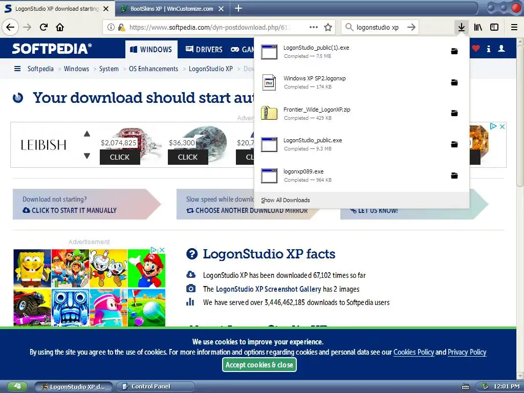524x393 pixels.
Task: Toggle the Downloads toolbar arrow
Action: coord(462,27)
